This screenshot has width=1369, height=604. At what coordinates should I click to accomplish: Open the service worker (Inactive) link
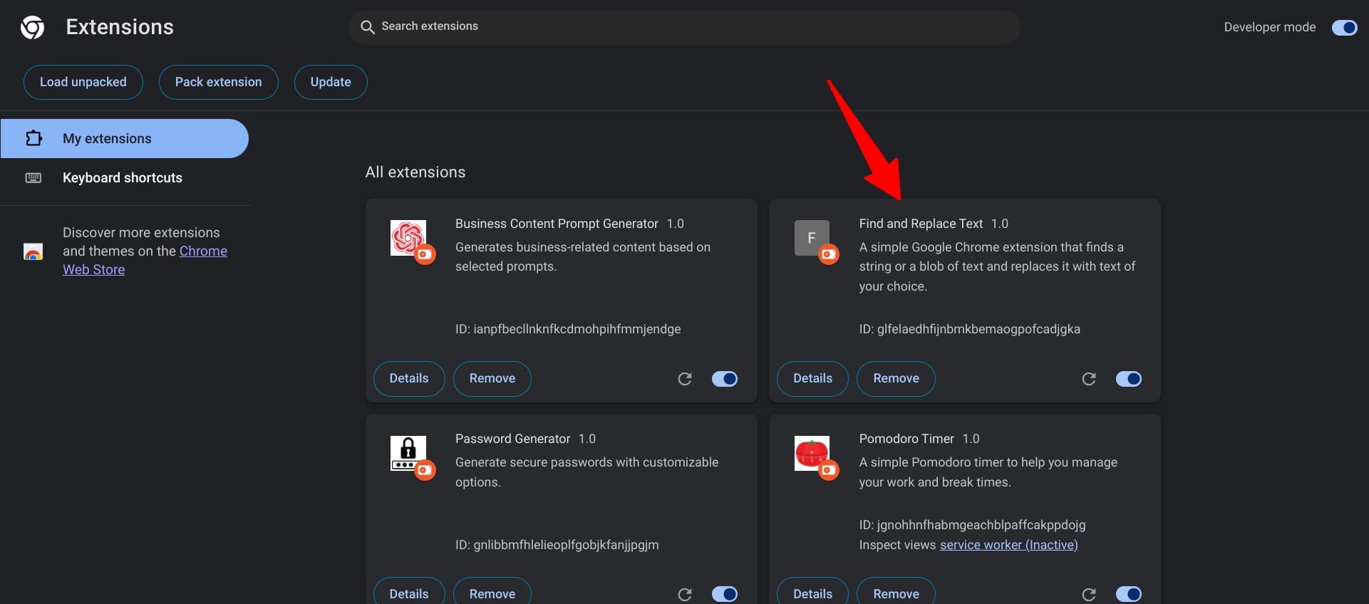point(1008,545)
